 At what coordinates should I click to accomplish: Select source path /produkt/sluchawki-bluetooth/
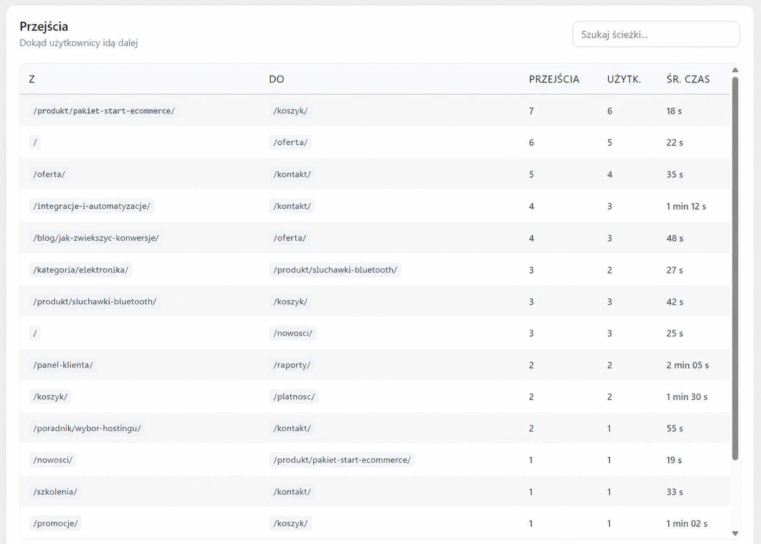point(95,302)
